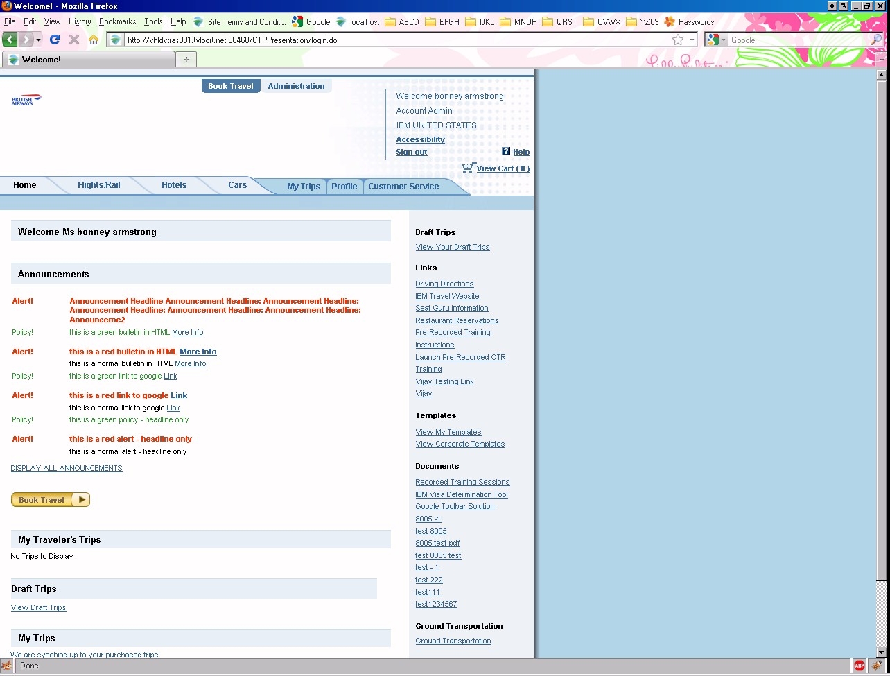Select the Administration tab

[x=296, y=86]
